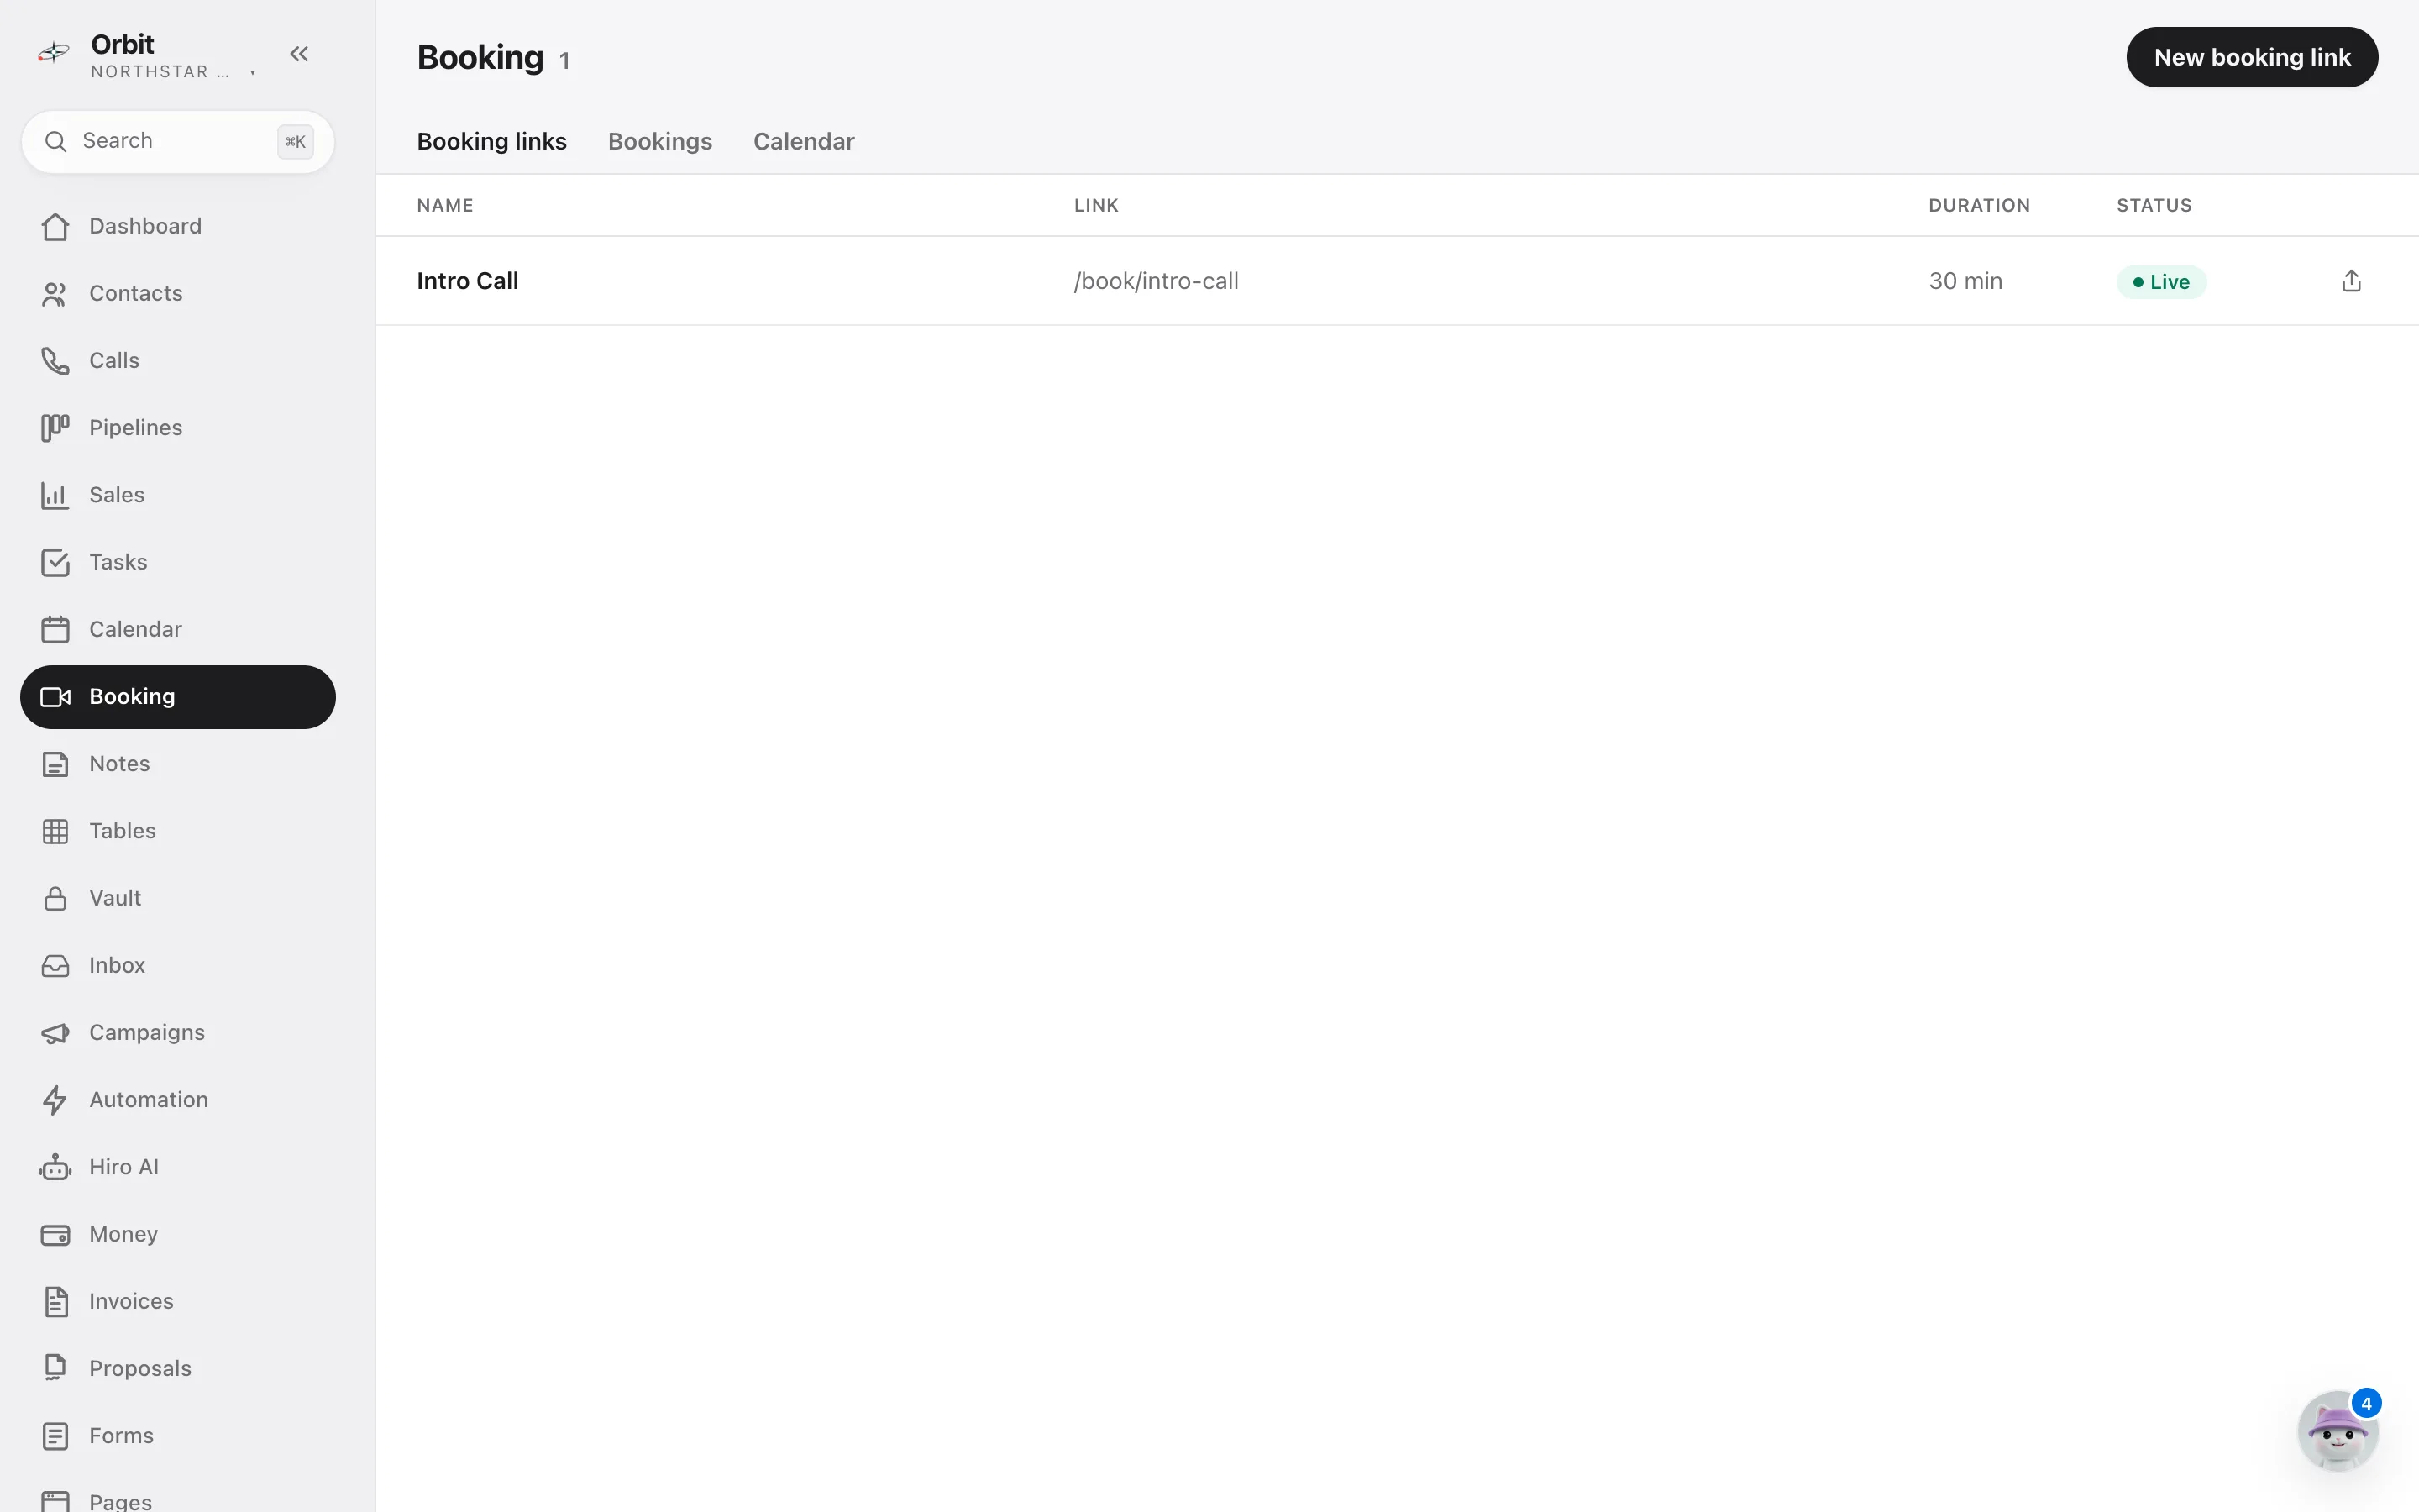Open the Vault lock icon
Viewport: 2419px width, 1512px height.
click(55, 898)
